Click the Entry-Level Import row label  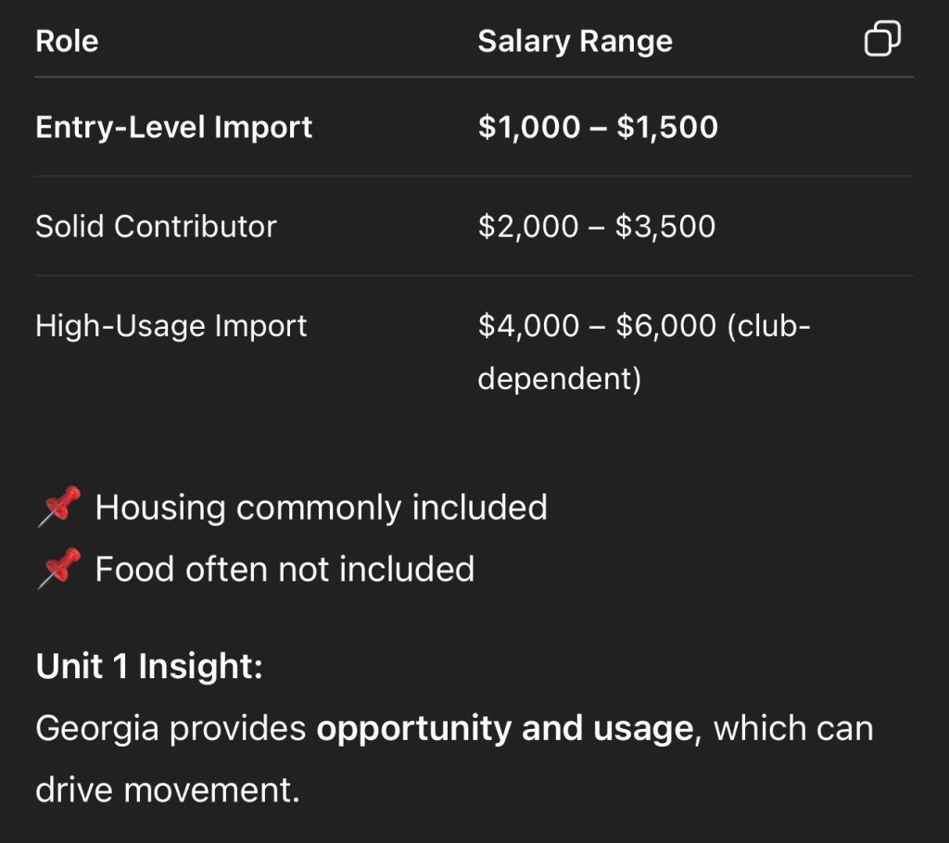pos(173,127)
